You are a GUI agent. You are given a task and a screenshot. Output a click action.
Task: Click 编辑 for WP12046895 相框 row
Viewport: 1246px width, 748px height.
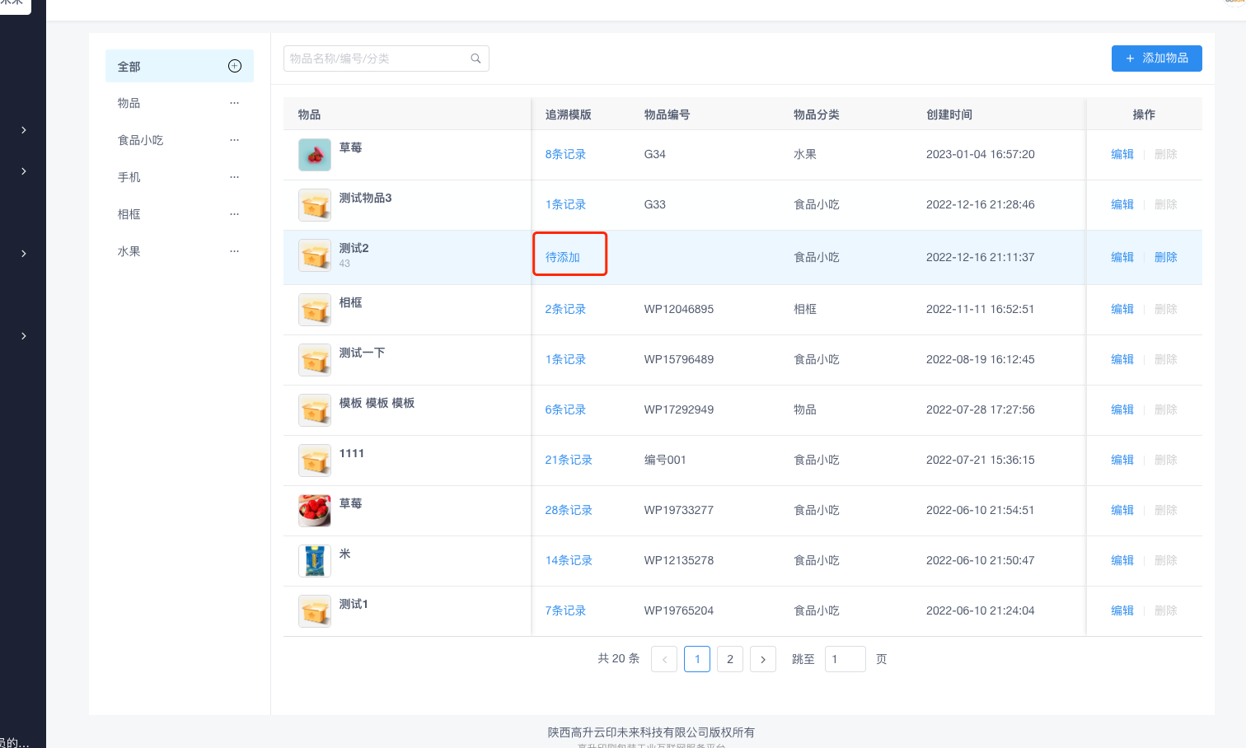1122,309
